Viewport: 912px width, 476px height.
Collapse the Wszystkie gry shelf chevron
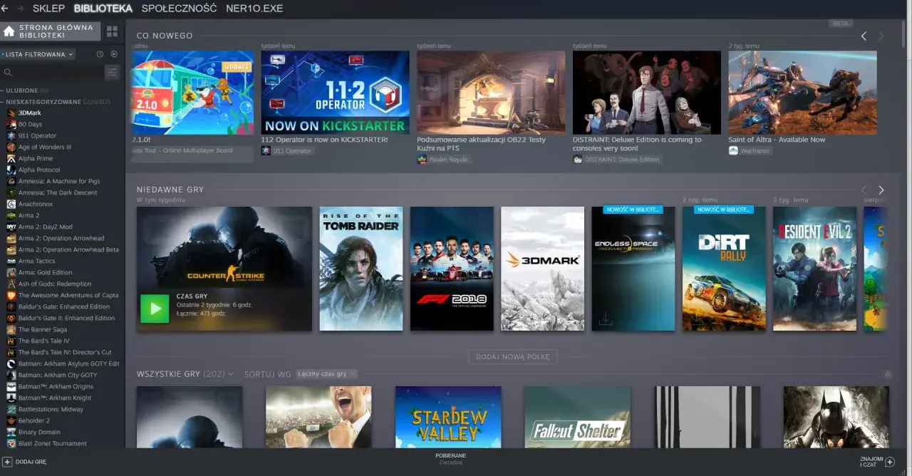click(887, 374)
